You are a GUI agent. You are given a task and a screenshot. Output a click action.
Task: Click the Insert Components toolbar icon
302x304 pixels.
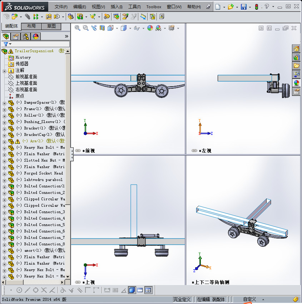point(14,17)
